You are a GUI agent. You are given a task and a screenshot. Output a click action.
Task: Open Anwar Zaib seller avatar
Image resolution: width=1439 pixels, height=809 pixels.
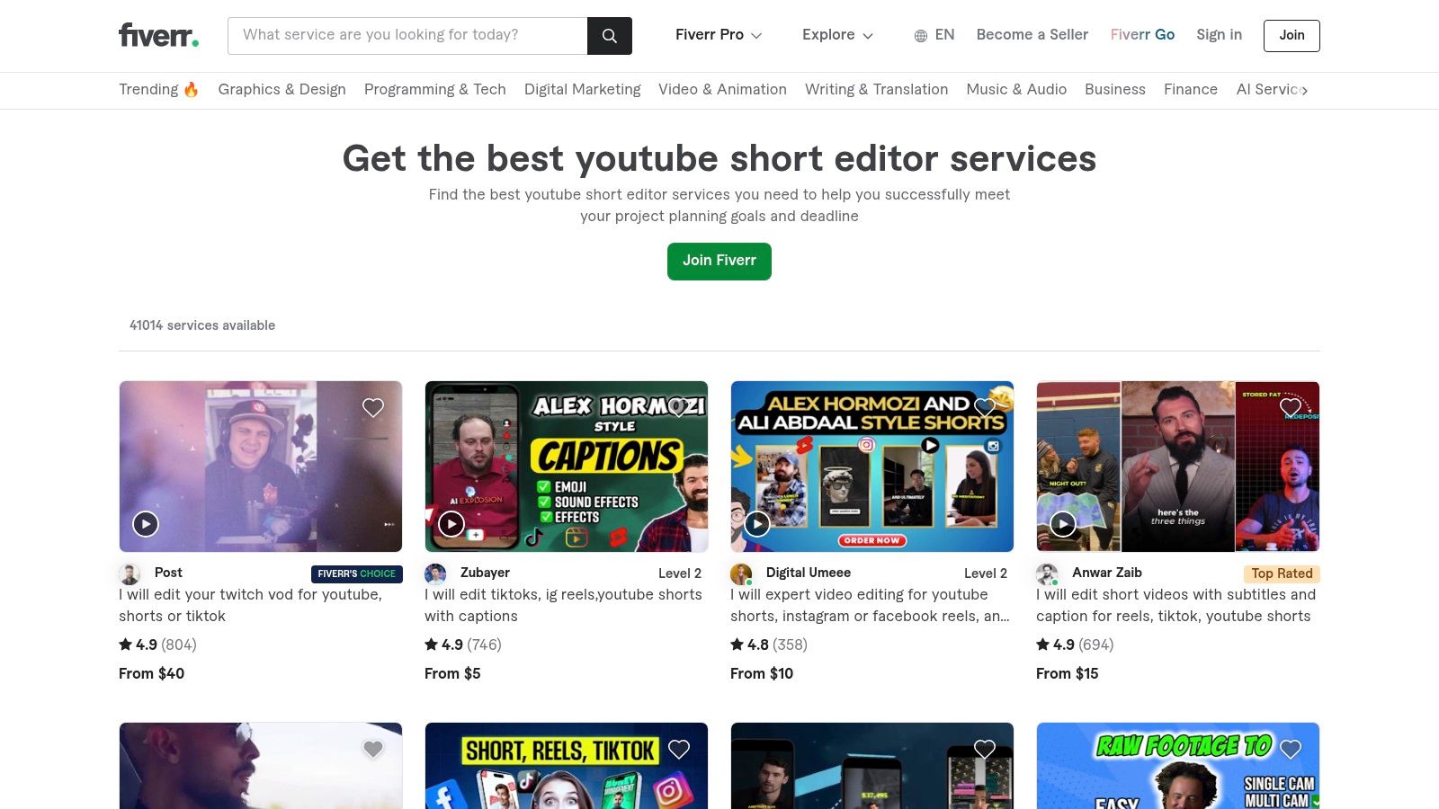(1047, 573)
